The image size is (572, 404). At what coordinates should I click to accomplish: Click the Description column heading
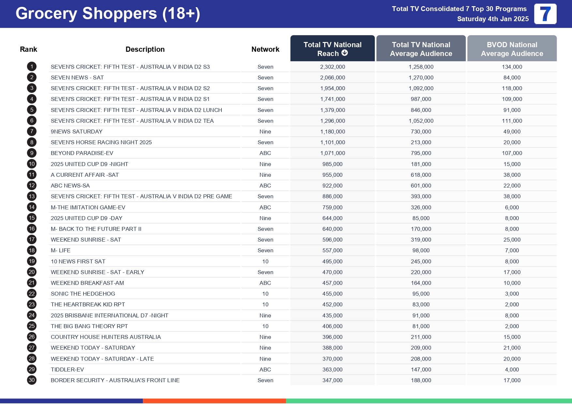[145, 49]
